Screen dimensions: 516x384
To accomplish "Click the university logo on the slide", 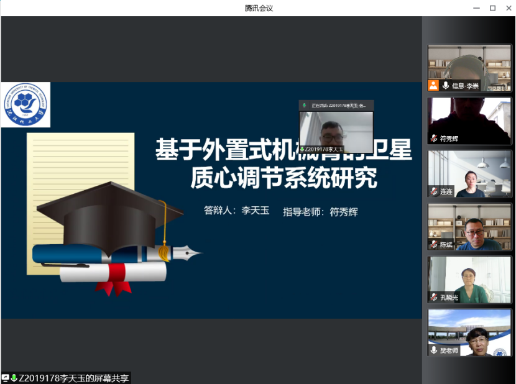I will click(x=25, y=104).
